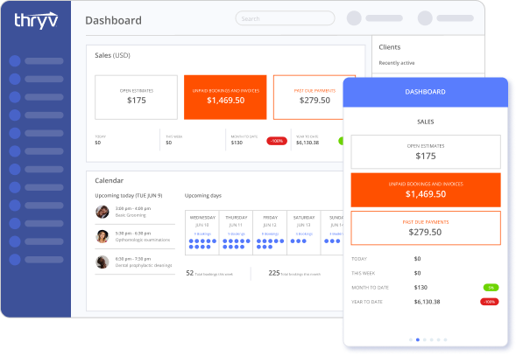Select Friday Jun 12 calendar column
Image resolution: width=516 pixels, height=356 pixels.
270,233
